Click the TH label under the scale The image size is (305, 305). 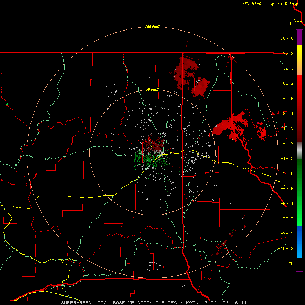pos(291,264)
